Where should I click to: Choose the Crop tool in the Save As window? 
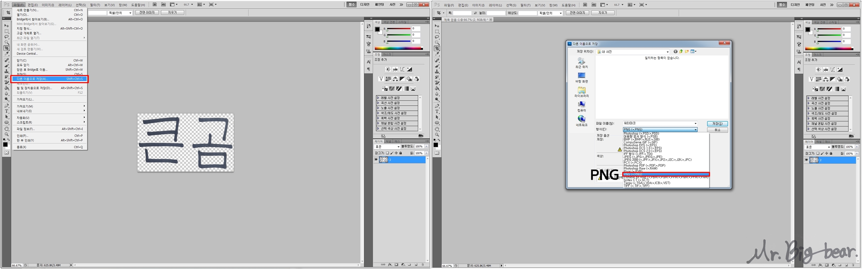tap(437, 48)
